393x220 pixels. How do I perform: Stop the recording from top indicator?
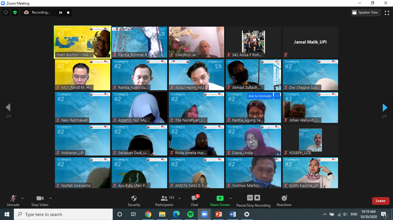pos(68,13)
